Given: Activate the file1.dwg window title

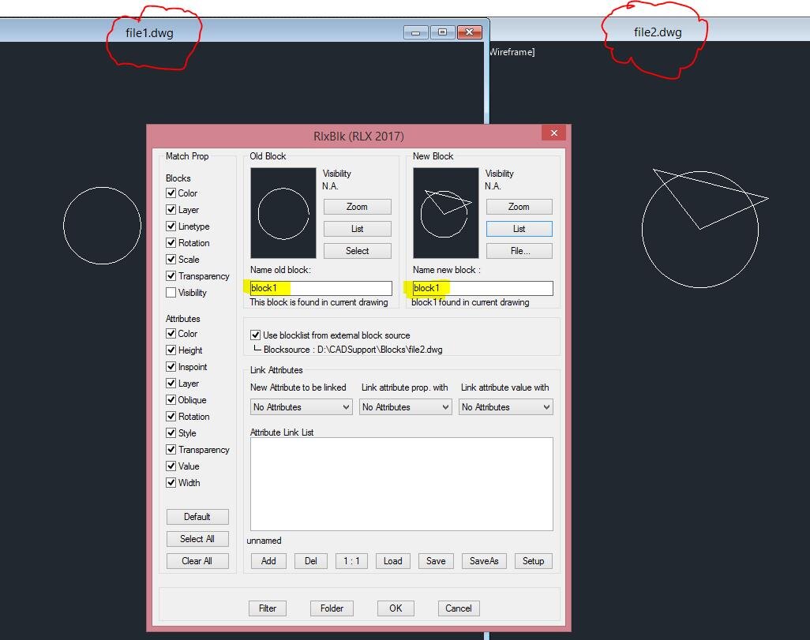Looking at the screenshot, I should (x=149, y=32).
